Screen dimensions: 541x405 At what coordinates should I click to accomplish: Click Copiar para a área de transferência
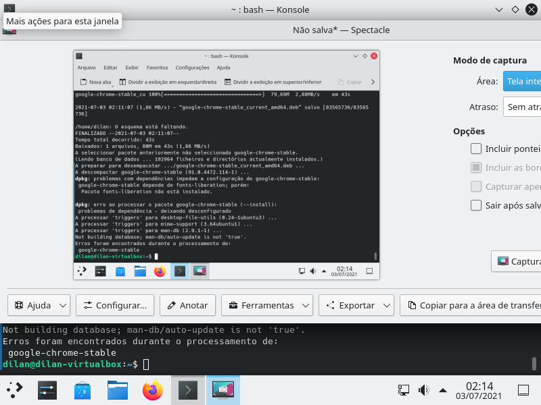tap(470, 305)
